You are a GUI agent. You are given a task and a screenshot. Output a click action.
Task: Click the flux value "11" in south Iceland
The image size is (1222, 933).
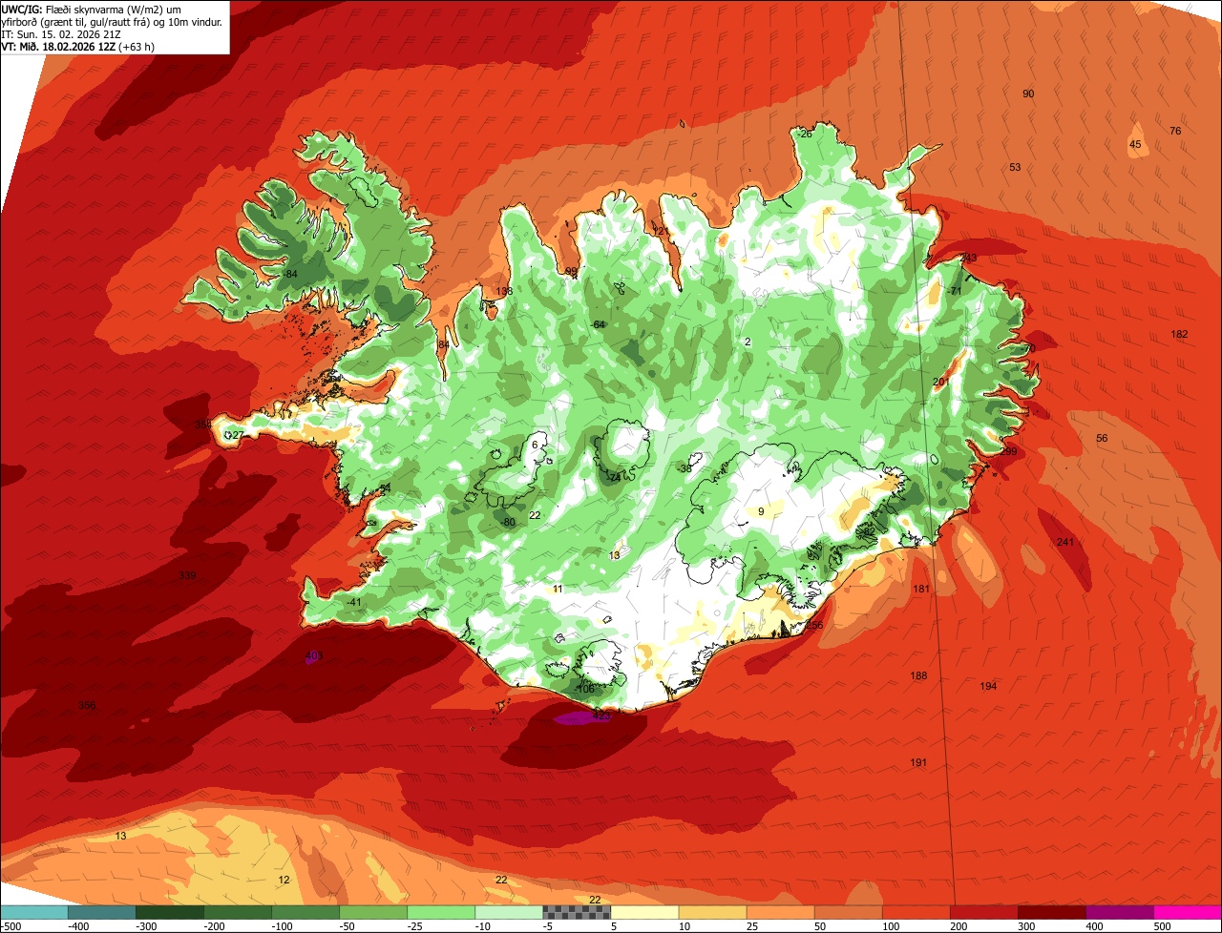tap(558, 589)
